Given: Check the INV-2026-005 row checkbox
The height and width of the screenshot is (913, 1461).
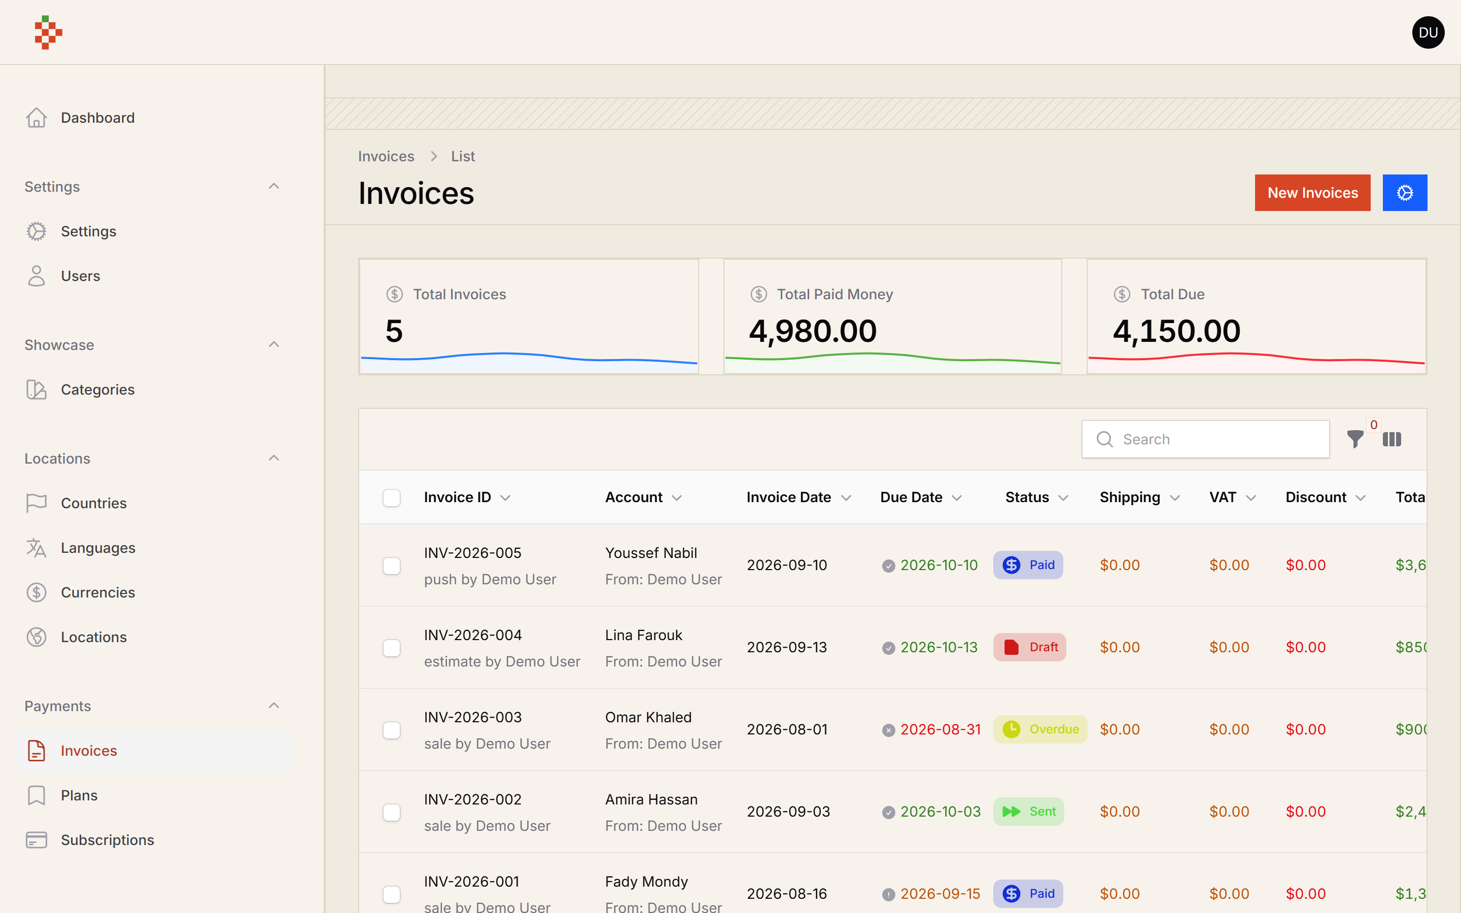Looking at the screenshot, I should (x=392, y=566).
